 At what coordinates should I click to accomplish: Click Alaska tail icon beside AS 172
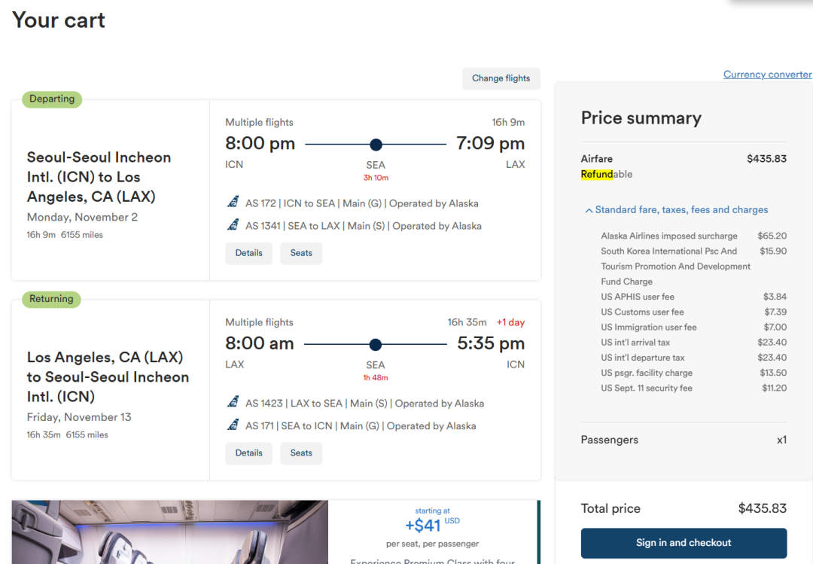coord(233,203)
